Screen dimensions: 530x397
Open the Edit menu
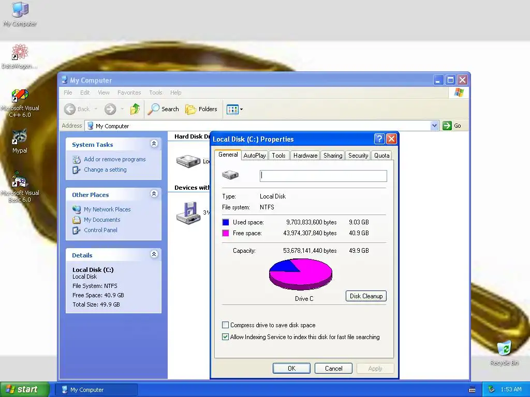click(85, 93)
